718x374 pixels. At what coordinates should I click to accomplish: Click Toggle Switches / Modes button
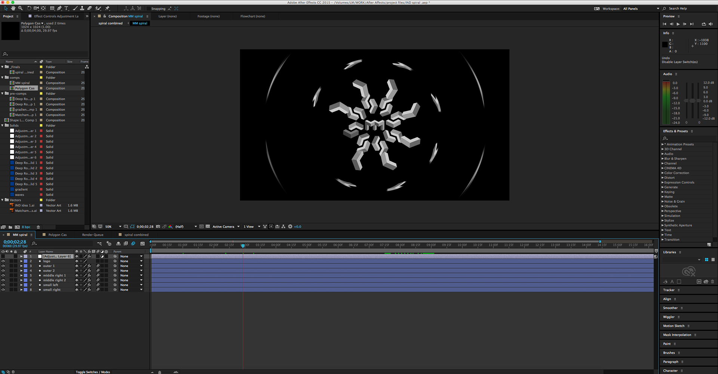[93, 372]
